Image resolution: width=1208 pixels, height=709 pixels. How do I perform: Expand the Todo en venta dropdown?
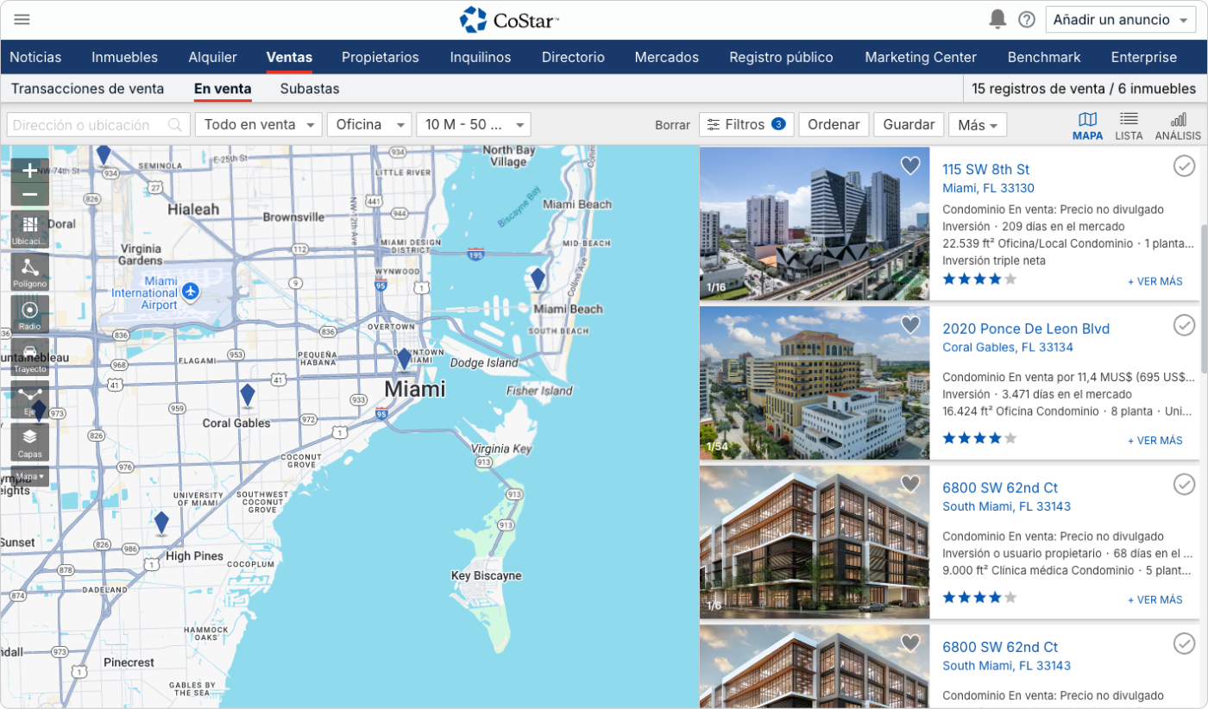pyautogui.click(x=258, y=125)
